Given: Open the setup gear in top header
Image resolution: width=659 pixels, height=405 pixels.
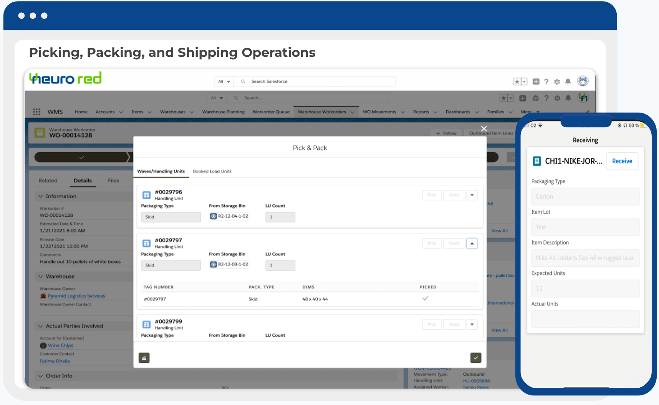Looking at the screenshot, I should click(557, 81).
